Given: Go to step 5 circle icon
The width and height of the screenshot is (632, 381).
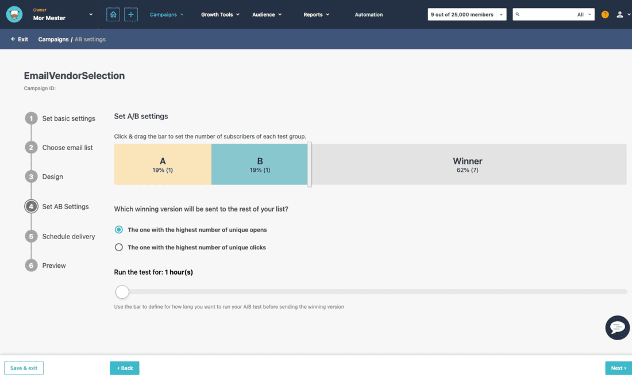Looking at the screenshot, I should pyautogui.click(x=31, y=236).
